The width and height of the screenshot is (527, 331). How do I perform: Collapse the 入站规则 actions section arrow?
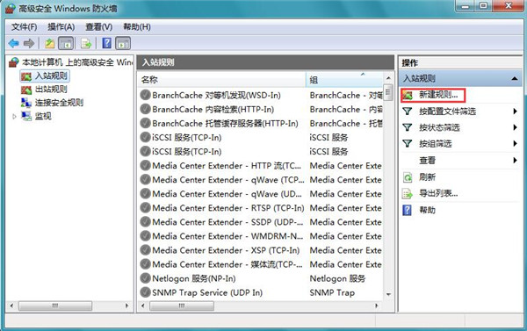514,79
